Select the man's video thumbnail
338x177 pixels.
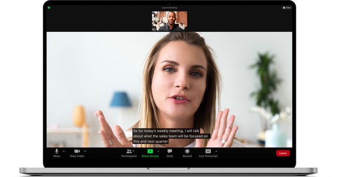[x=169, y=21]
